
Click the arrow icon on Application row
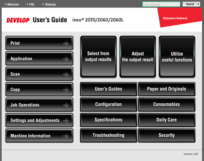click(66, 59)
